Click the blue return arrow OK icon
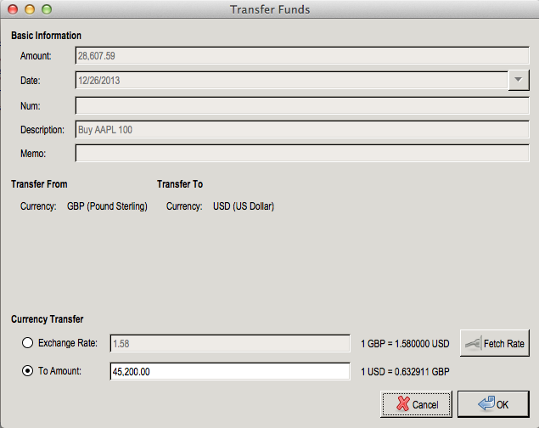 click(x=486, y=403)
